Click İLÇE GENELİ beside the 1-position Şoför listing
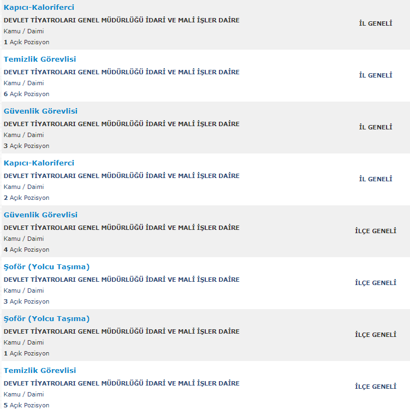The image size is (410, 409). (x=376, y=335)
